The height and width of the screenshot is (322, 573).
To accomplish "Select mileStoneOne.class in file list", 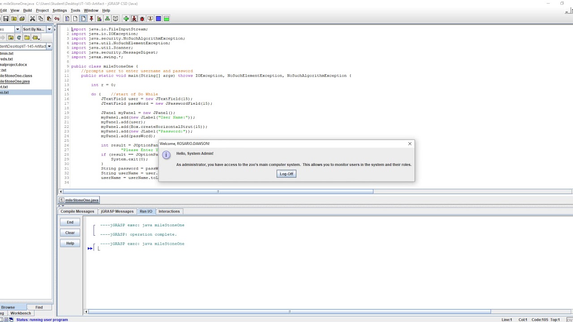I will (26, 76).
